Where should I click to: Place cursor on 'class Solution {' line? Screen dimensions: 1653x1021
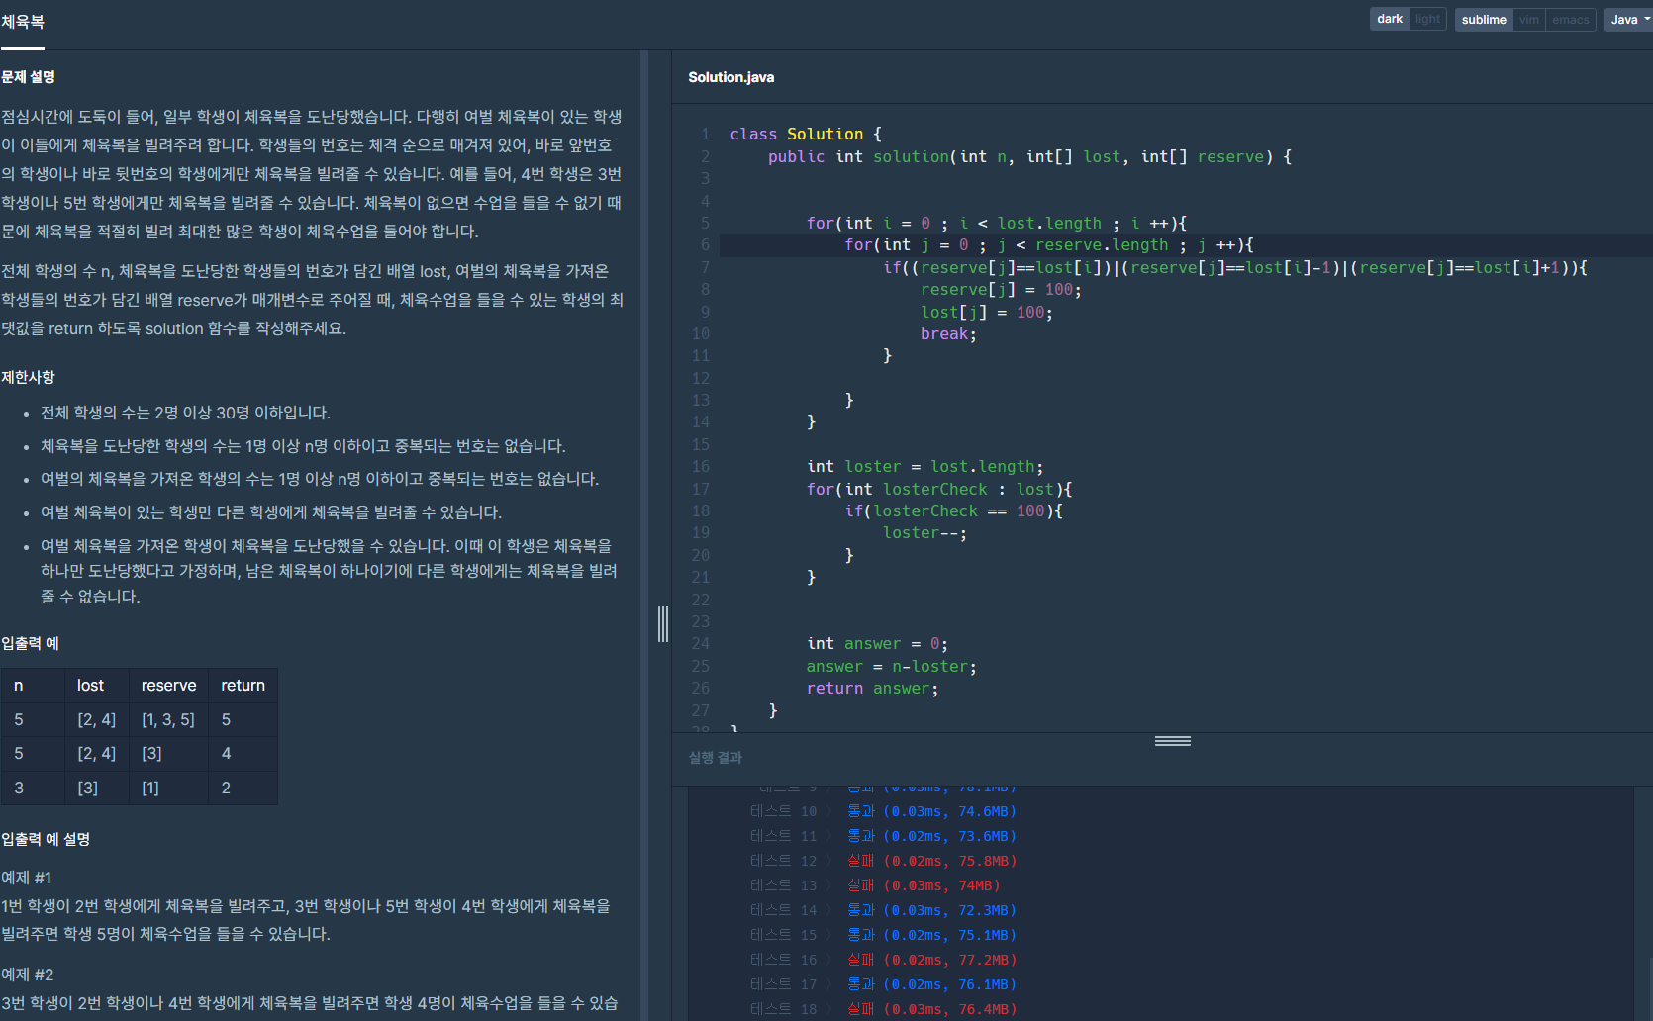[x=805, y=135]
